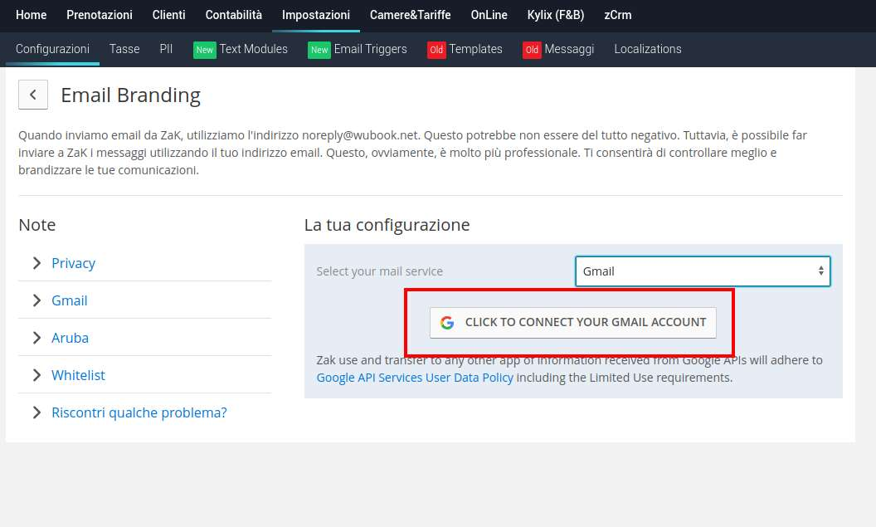Image resolution: width=876 pixels, height=527 pixels.
Task: Go back using the arrow button
Action: [x=33, y=95]
